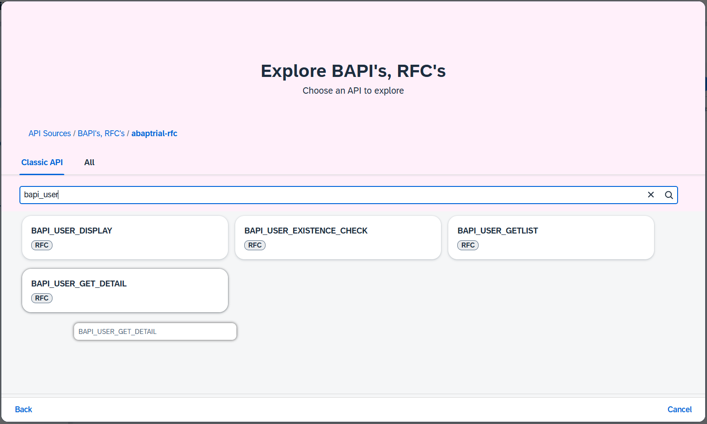Image resolution: width=707 pixels, height=424 pixels.
Task: Click the API Sources breadcrumb link
Action: tap(49, 133)
